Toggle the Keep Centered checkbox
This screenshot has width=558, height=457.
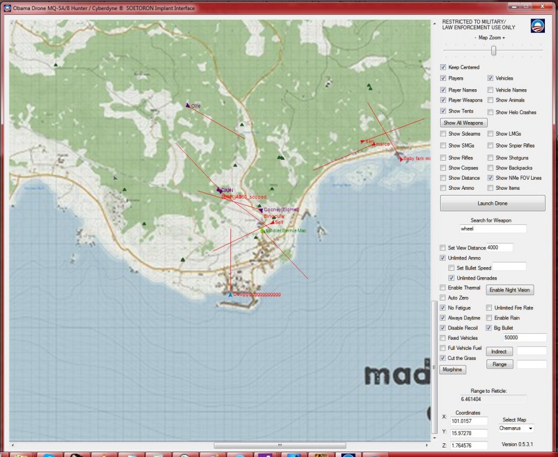click(x=443, y=67)
